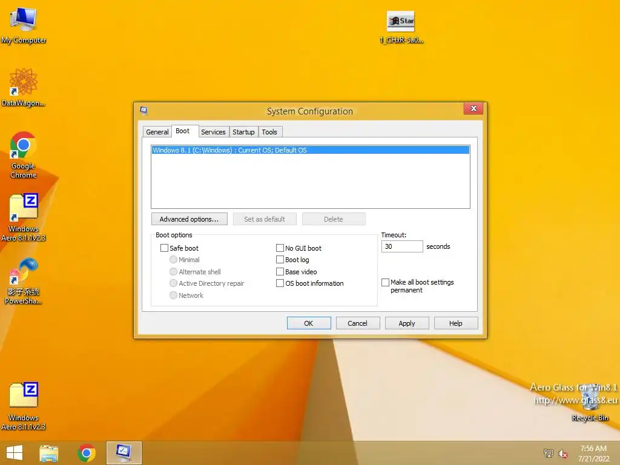
Task: Open Help for System Configuration
Action: point(455,323)
